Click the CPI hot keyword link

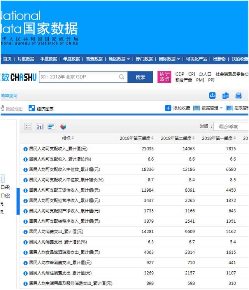191,74
